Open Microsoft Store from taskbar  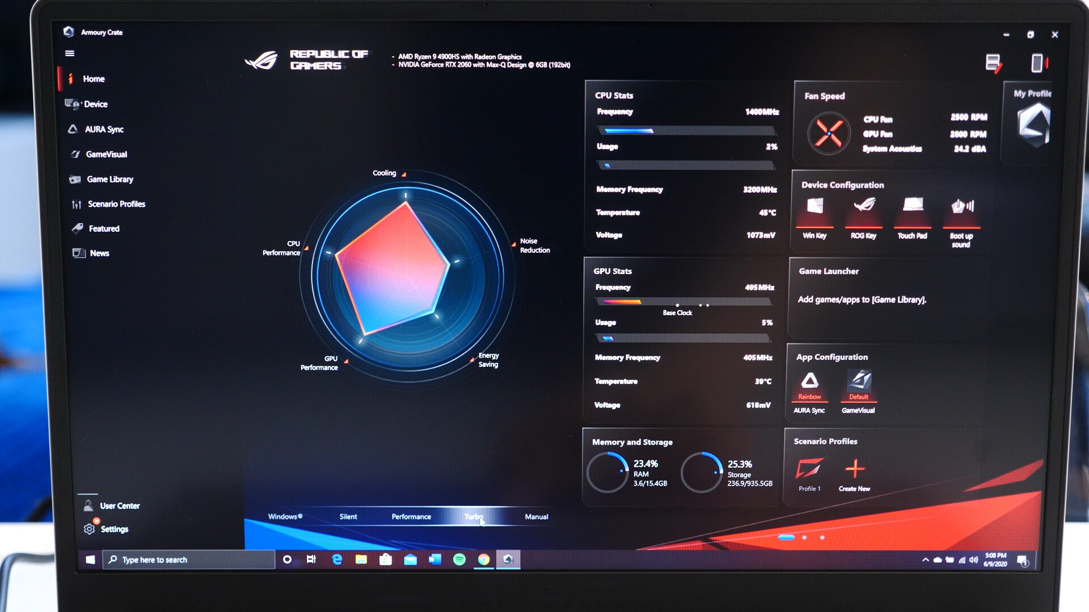coord(386,560)
